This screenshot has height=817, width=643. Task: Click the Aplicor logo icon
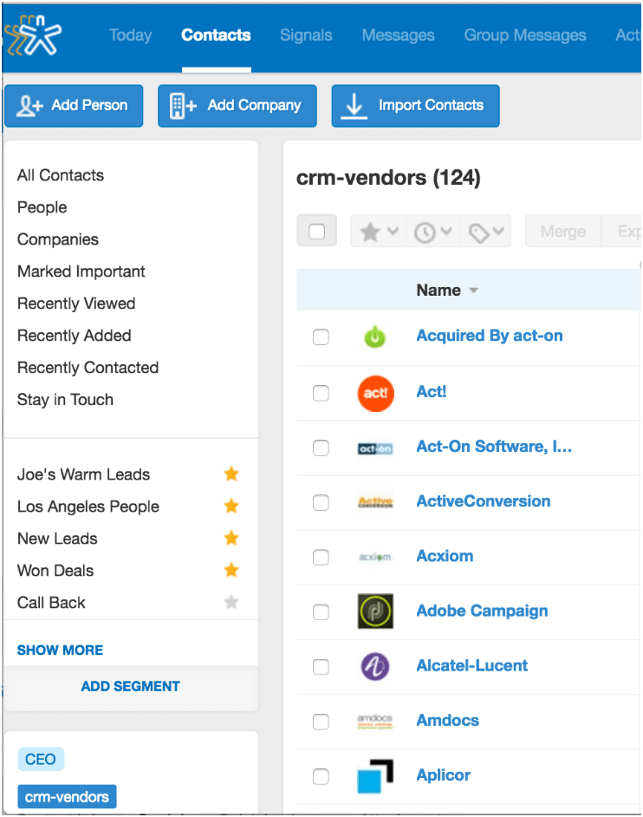(375, 775)
